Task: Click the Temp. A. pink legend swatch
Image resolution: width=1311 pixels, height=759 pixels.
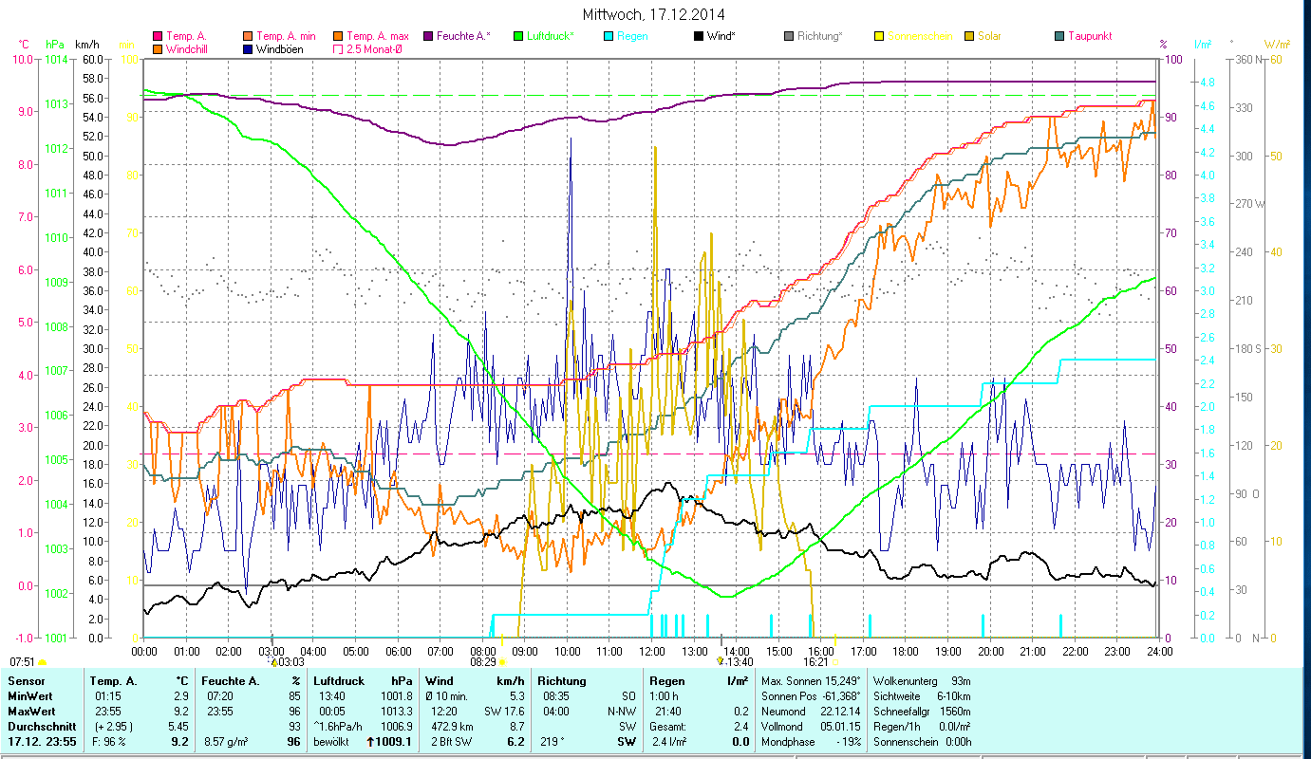Action: pyautogui.click(x=159, y=36)
